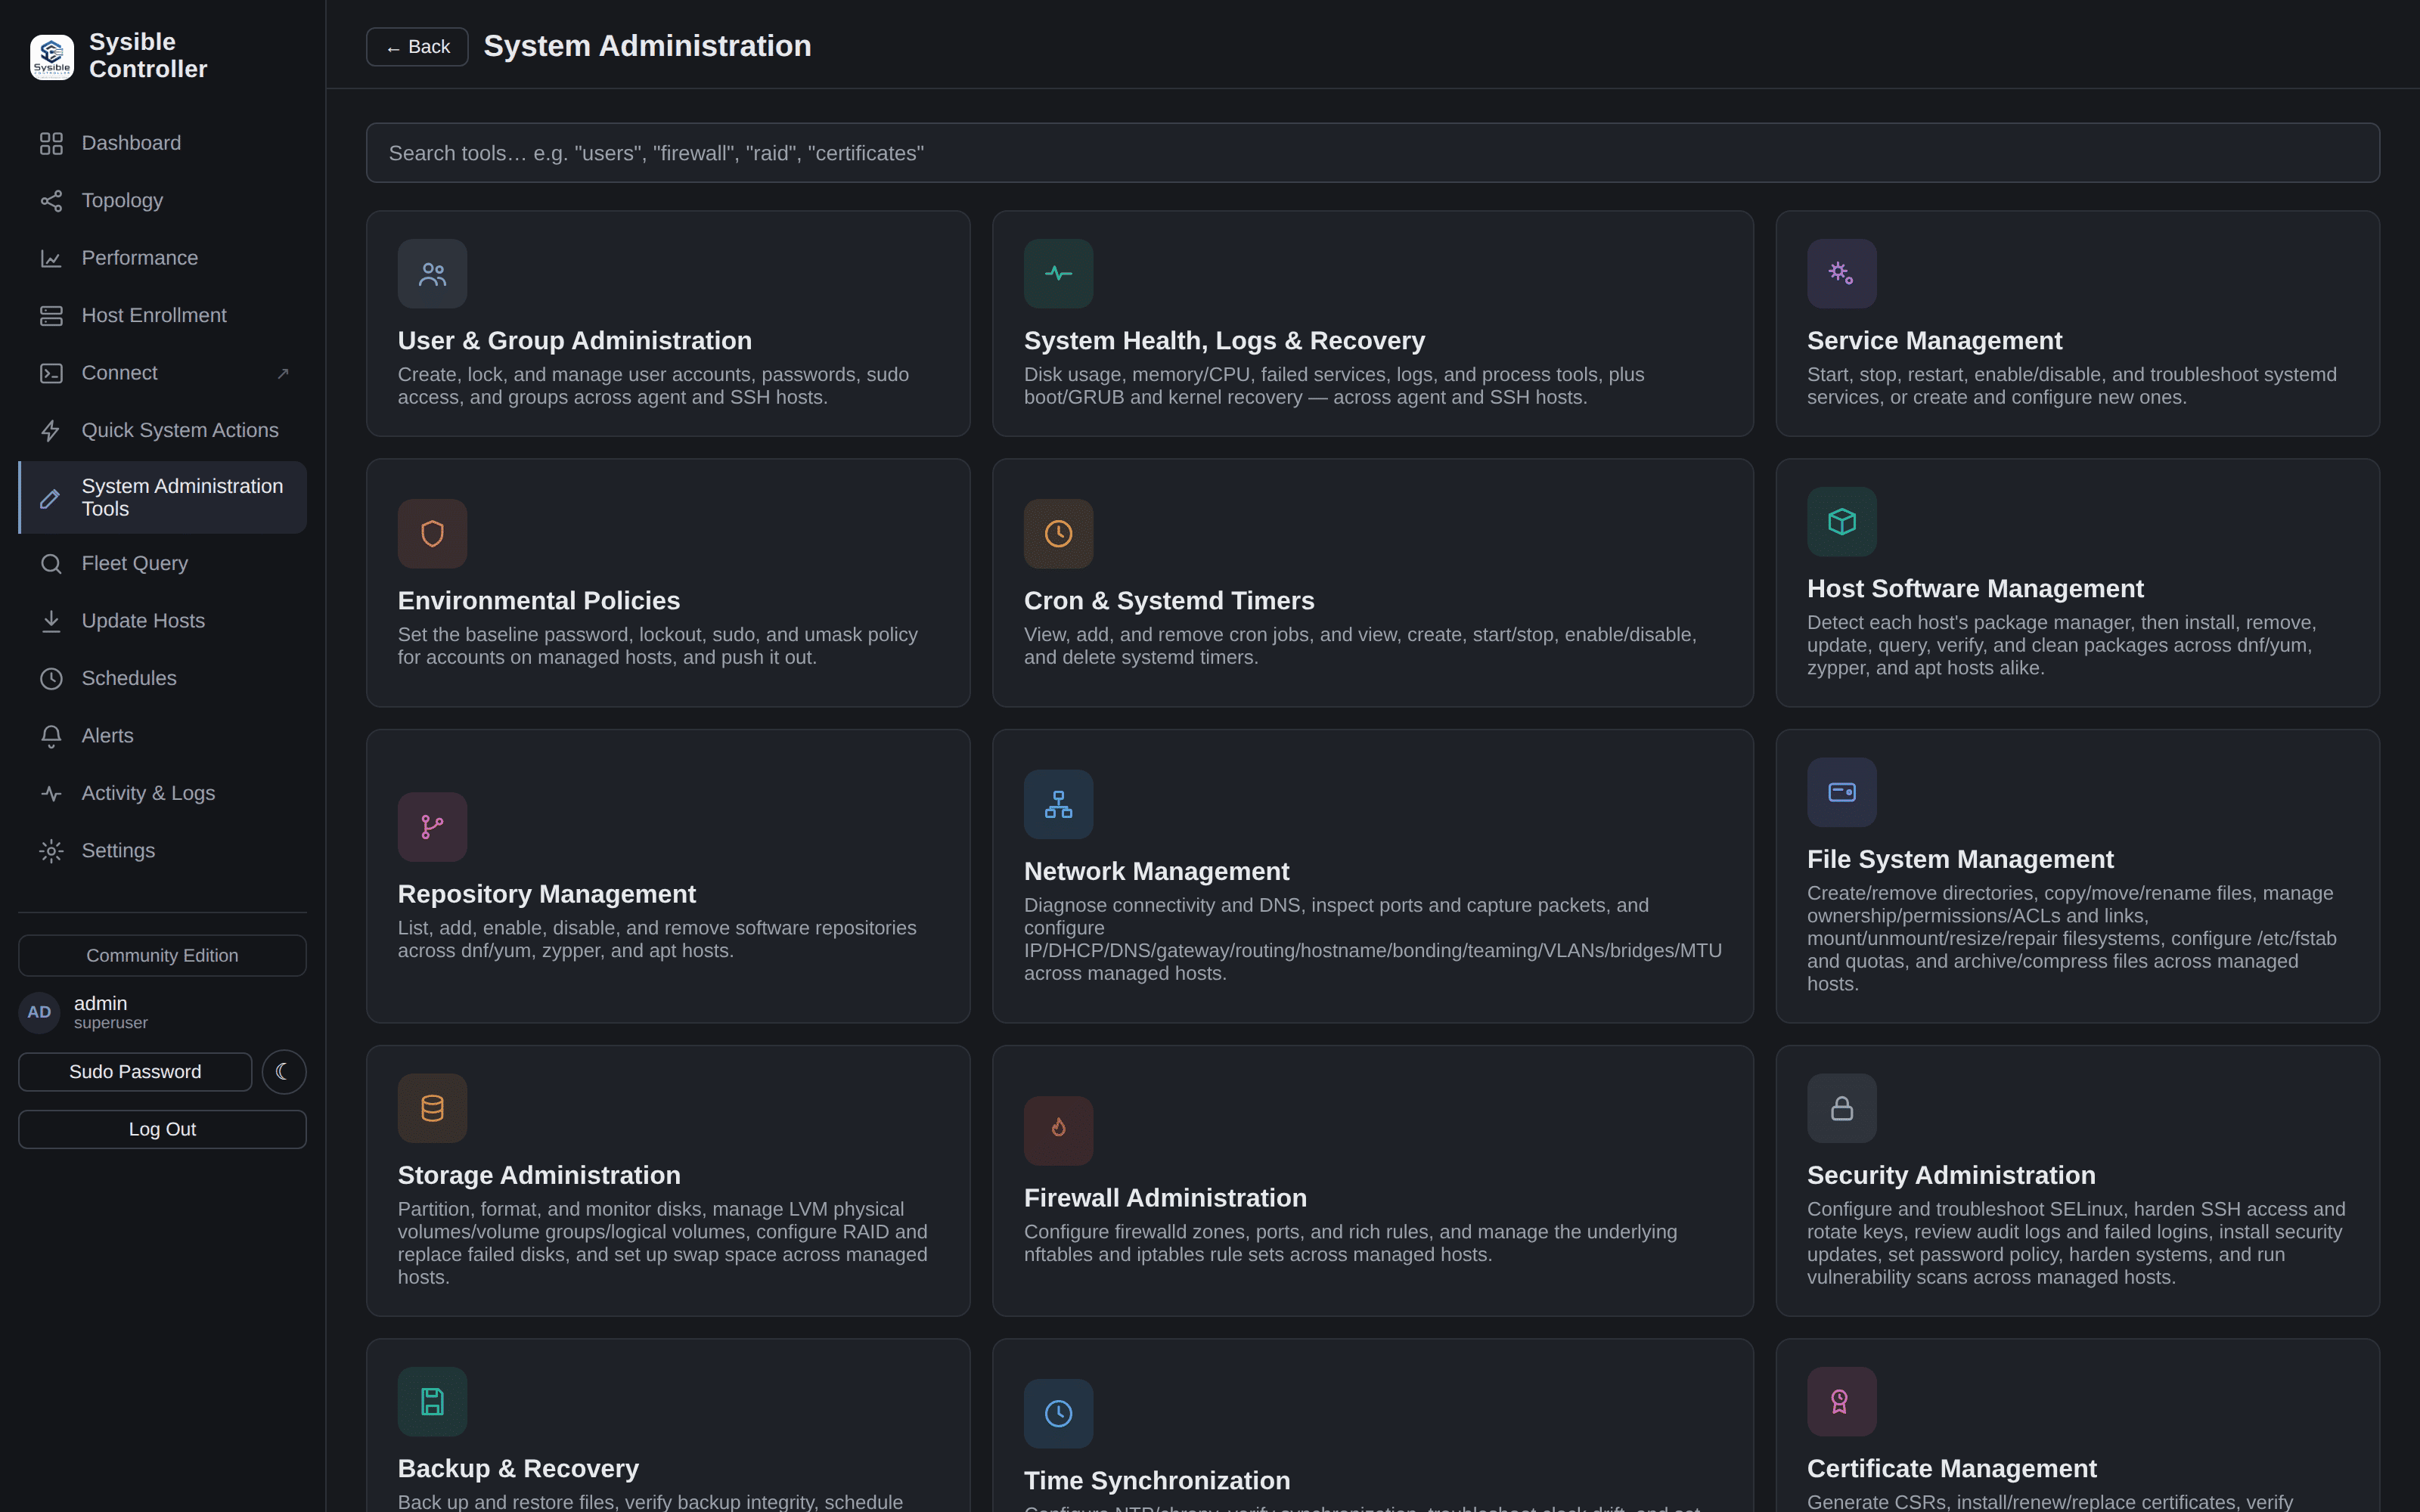Screen dimensions: 2420x1512
Task: Click the Activity & Logs pulse icon
Action: [51, 794]
